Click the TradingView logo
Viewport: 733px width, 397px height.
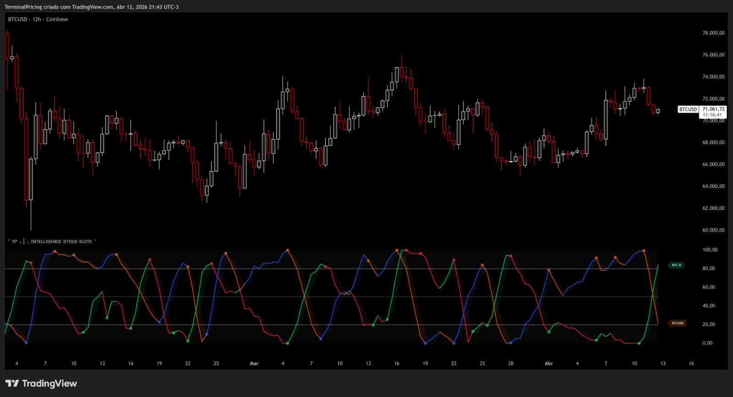click(41, 383)
